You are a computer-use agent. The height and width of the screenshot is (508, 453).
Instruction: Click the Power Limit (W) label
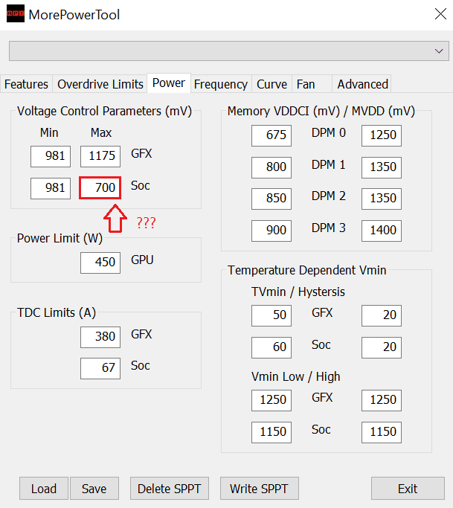(60, 239)
